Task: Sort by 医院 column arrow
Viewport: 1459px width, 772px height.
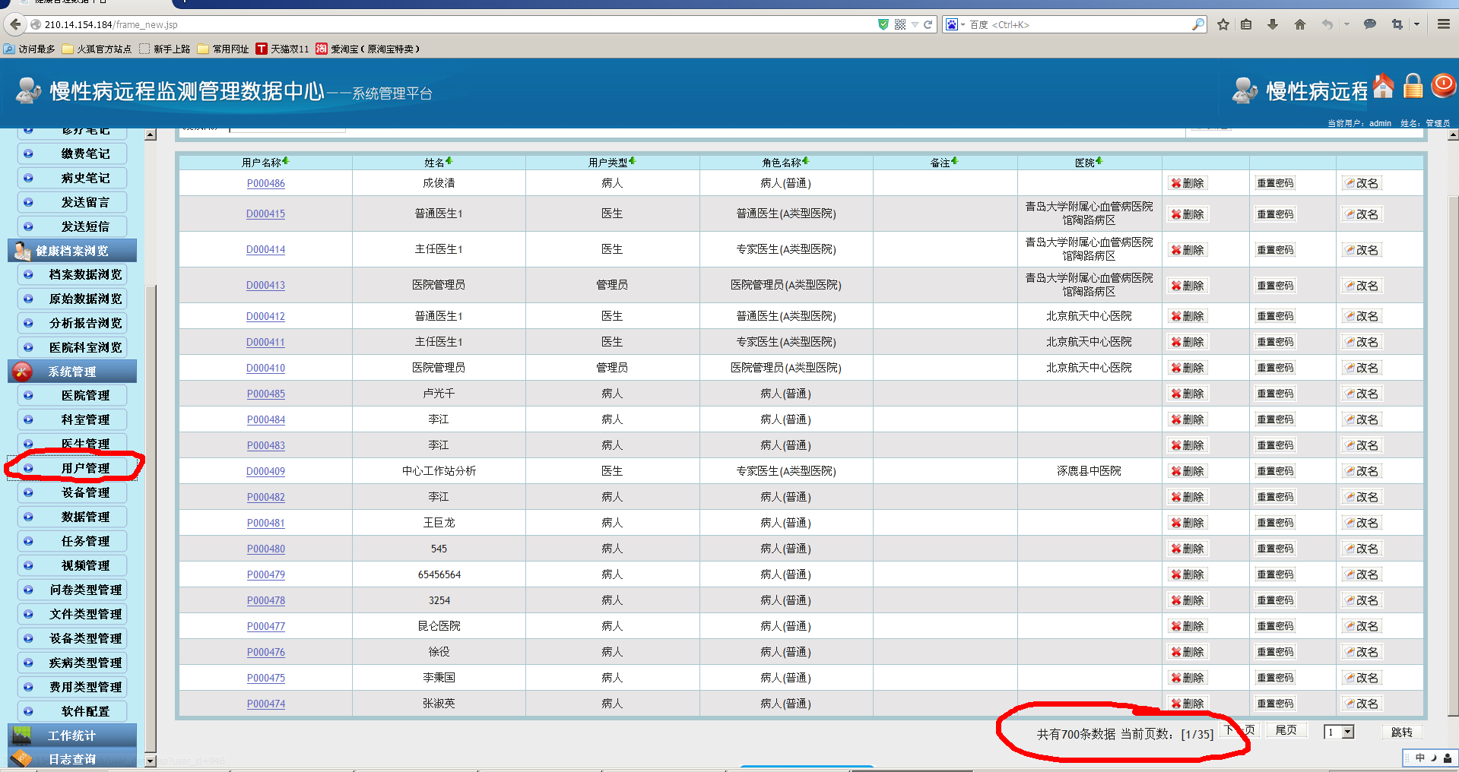Action: tap(1099, 161)
